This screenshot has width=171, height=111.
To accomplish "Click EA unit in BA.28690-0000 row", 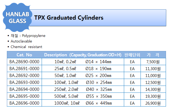I will [132, 62].
